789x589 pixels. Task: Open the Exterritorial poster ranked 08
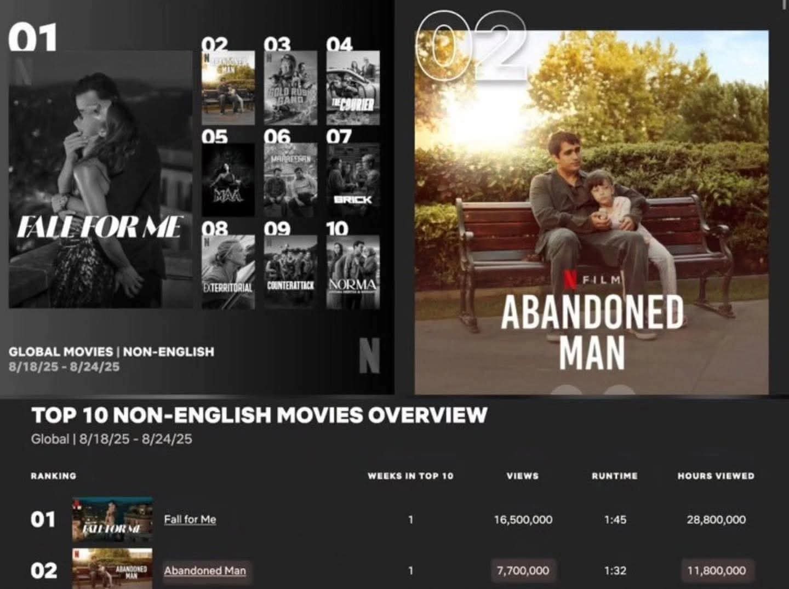pos(228,272)
